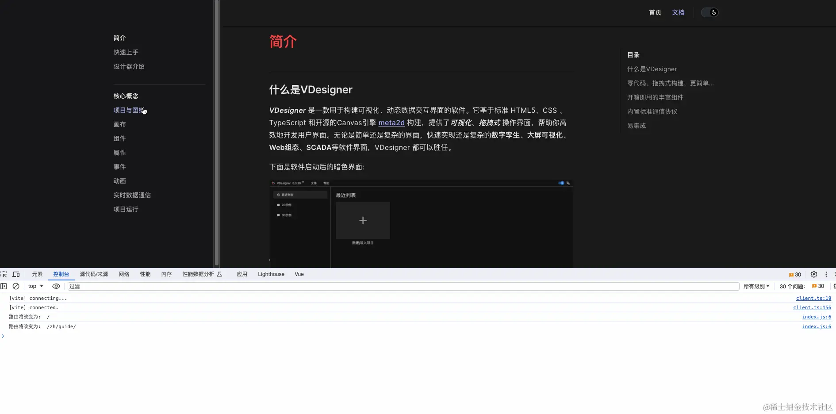
Task: Click the VDesigner dark interface screenshot
Action: [421, 223]
